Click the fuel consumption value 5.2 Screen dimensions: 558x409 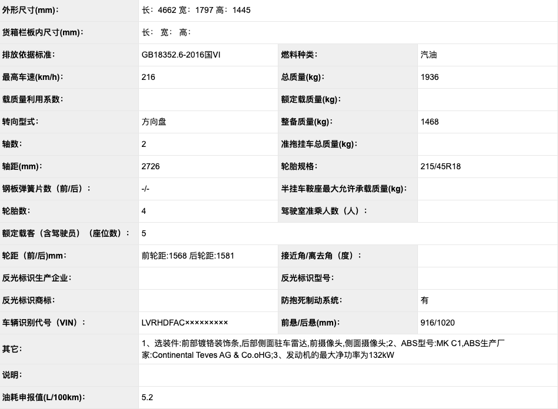(x=146, y=397)
